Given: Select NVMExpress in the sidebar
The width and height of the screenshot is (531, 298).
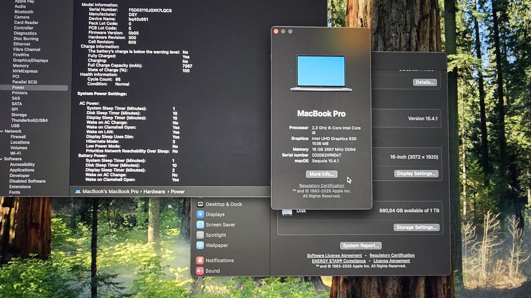Looking at the screenshot, I should click(x=25, y=71).
